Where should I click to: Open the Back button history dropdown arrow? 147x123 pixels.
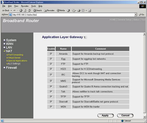(x=11, y=10)
